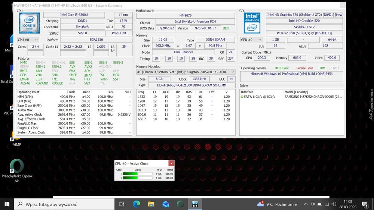Click the UEFI Boot indicator
Viewport: 374px width, 210px height.
282,68
